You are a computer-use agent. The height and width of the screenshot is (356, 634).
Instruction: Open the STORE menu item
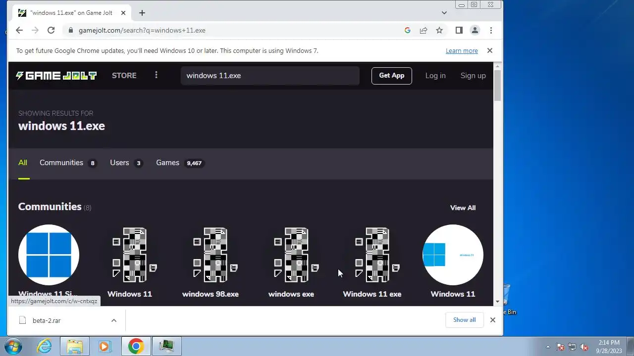[124, 76]
